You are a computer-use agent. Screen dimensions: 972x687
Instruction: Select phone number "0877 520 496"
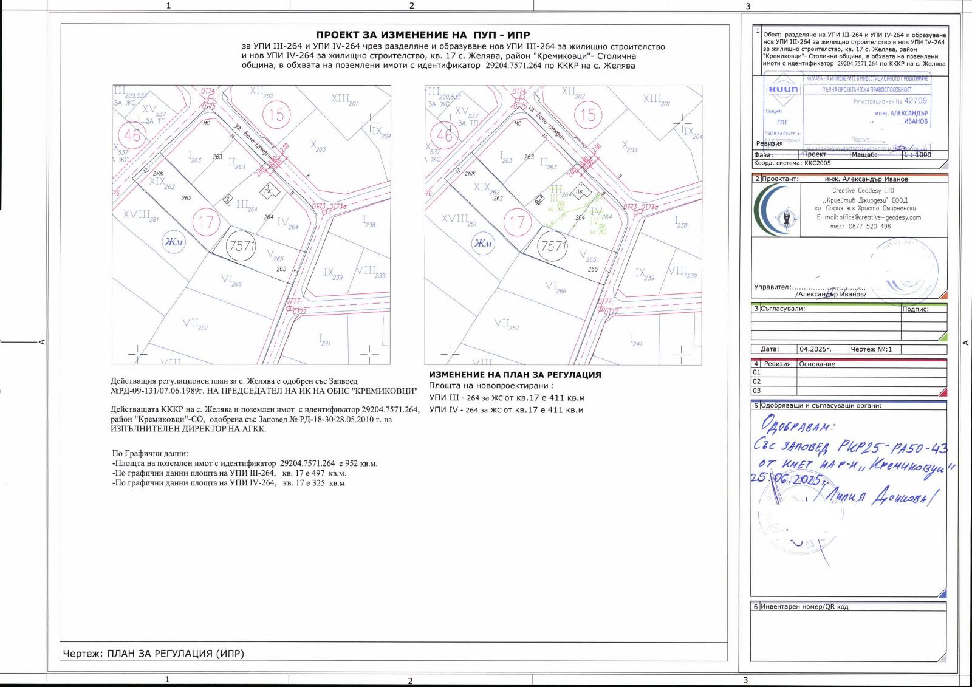tap(869, 226)
